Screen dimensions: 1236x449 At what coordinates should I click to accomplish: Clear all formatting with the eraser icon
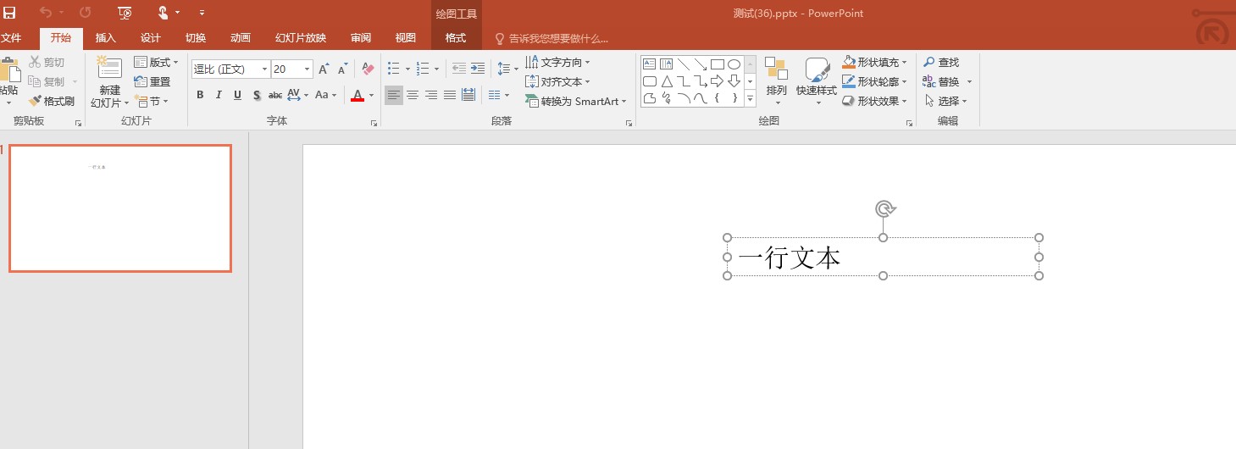tap(367, 69)
